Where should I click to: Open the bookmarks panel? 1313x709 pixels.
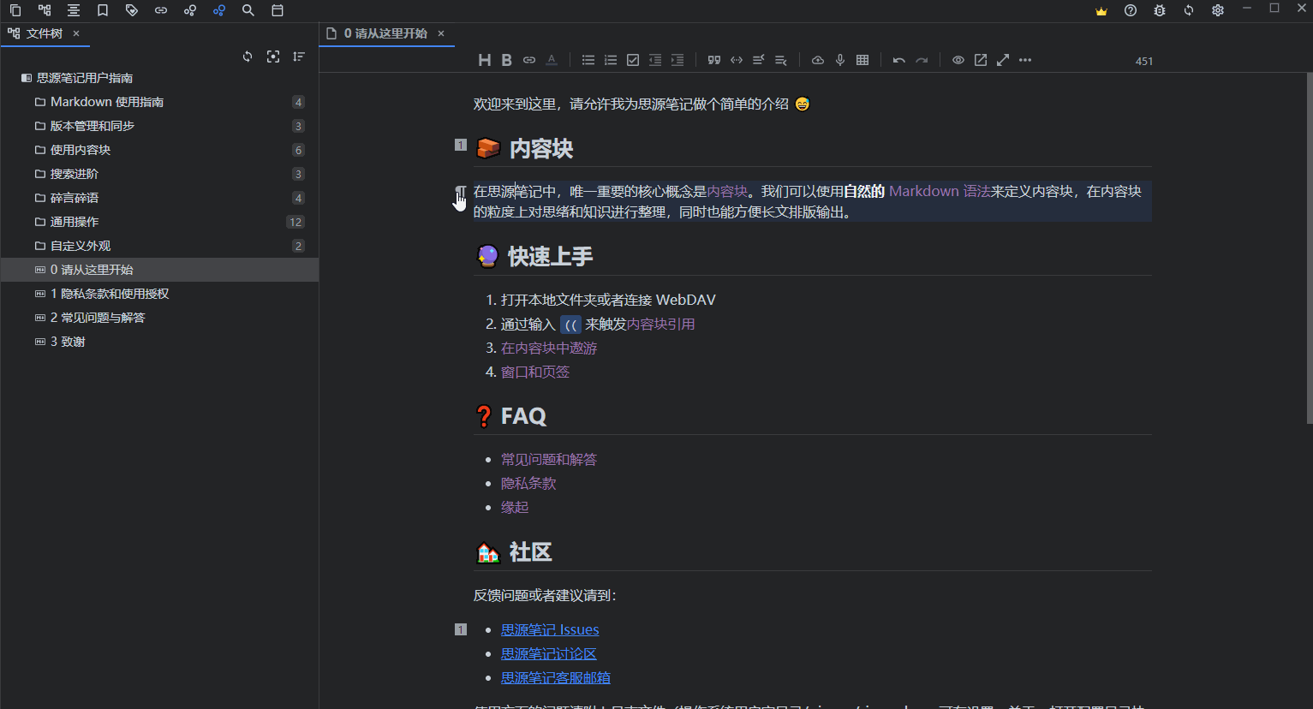[x=103, y=10]
